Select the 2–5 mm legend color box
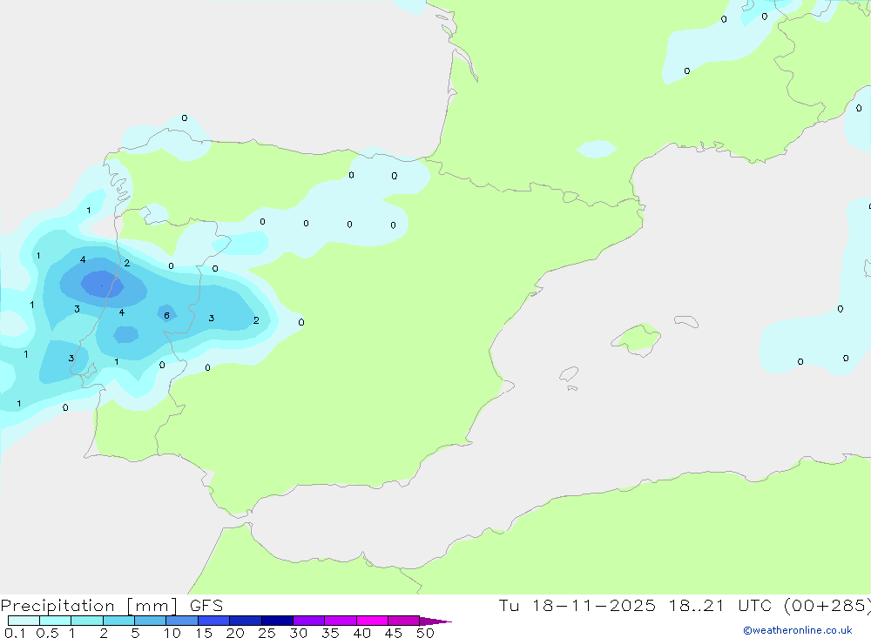 point(118,621)
